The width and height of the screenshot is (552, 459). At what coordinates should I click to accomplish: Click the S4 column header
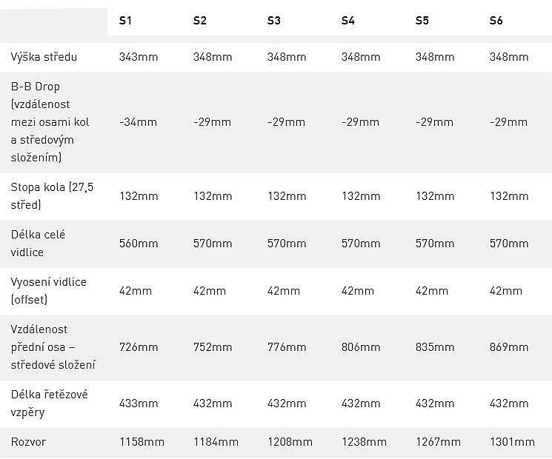point(348,21)
